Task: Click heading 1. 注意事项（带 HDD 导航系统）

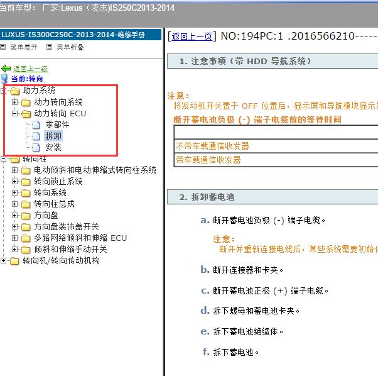Action: coord(273,61)
